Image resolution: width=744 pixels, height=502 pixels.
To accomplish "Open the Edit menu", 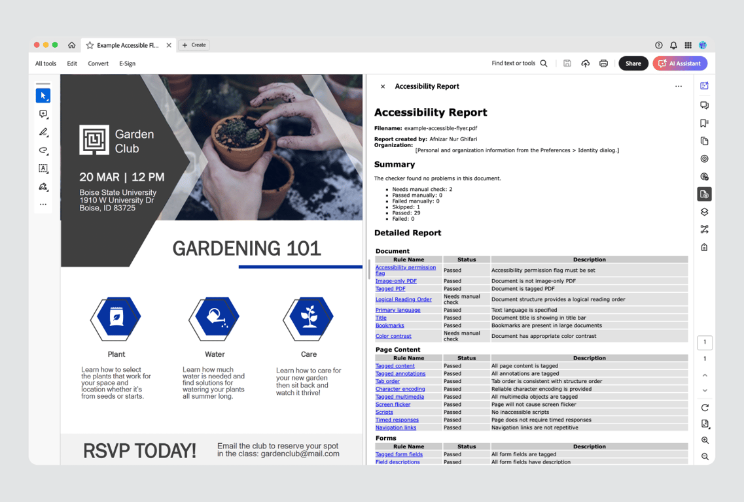I will (72, 63).
